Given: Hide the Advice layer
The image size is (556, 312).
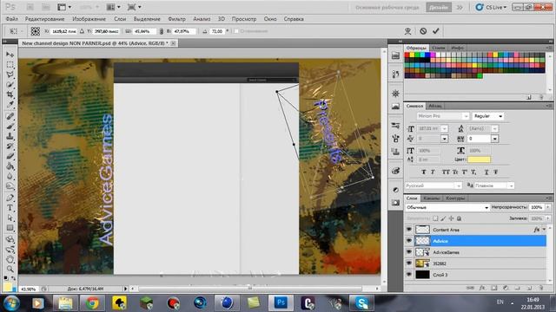Looking at the screenshot, I should 409,241.
